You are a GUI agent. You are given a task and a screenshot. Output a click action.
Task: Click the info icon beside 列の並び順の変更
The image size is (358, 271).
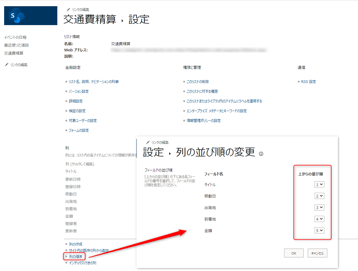[x=261, y=154]
